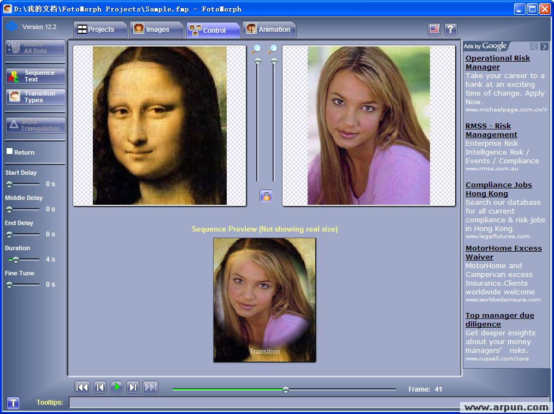
Task: Open Transition Types
Action: 36,97
